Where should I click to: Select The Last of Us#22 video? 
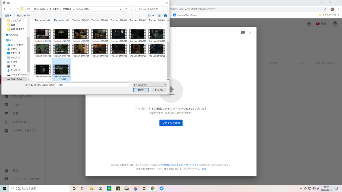[x=42, y=51]
